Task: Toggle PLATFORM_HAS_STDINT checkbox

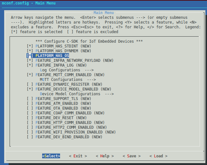Action: pyautogui.click(x=30, y=46)
